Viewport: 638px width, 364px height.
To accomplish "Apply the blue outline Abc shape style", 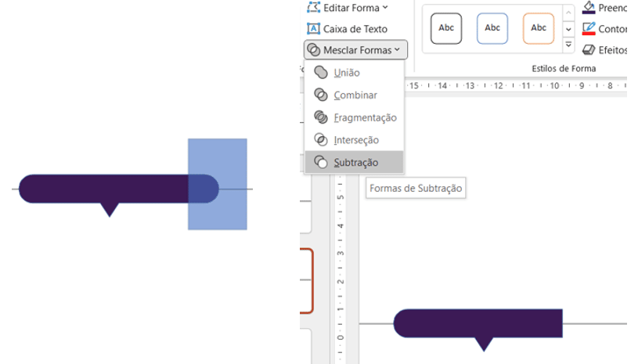I will click(492, 28).
